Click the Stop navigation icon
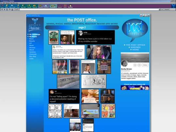 point(7,9)
